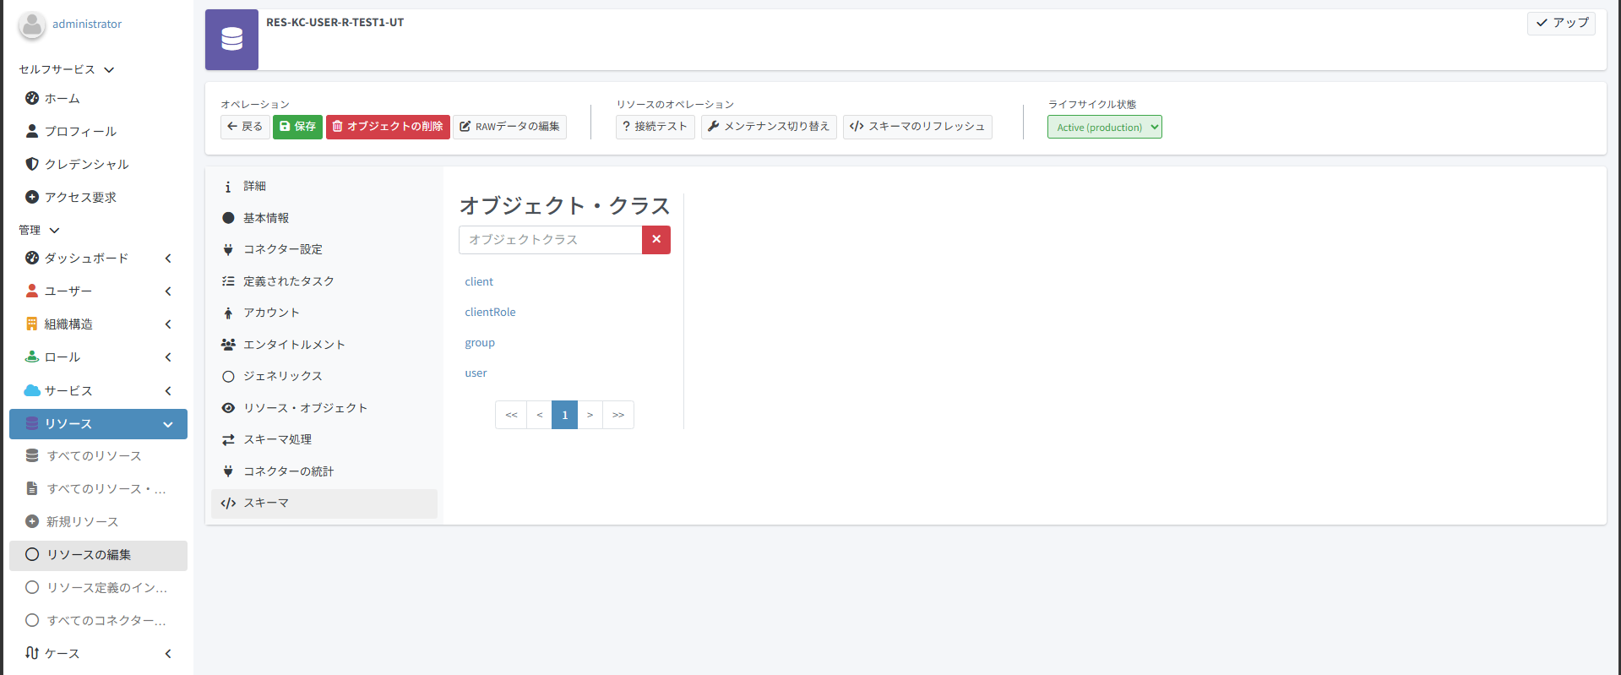Click the 新規リソース plus-circle icon
1621x675 pixels.
point(32,521)
